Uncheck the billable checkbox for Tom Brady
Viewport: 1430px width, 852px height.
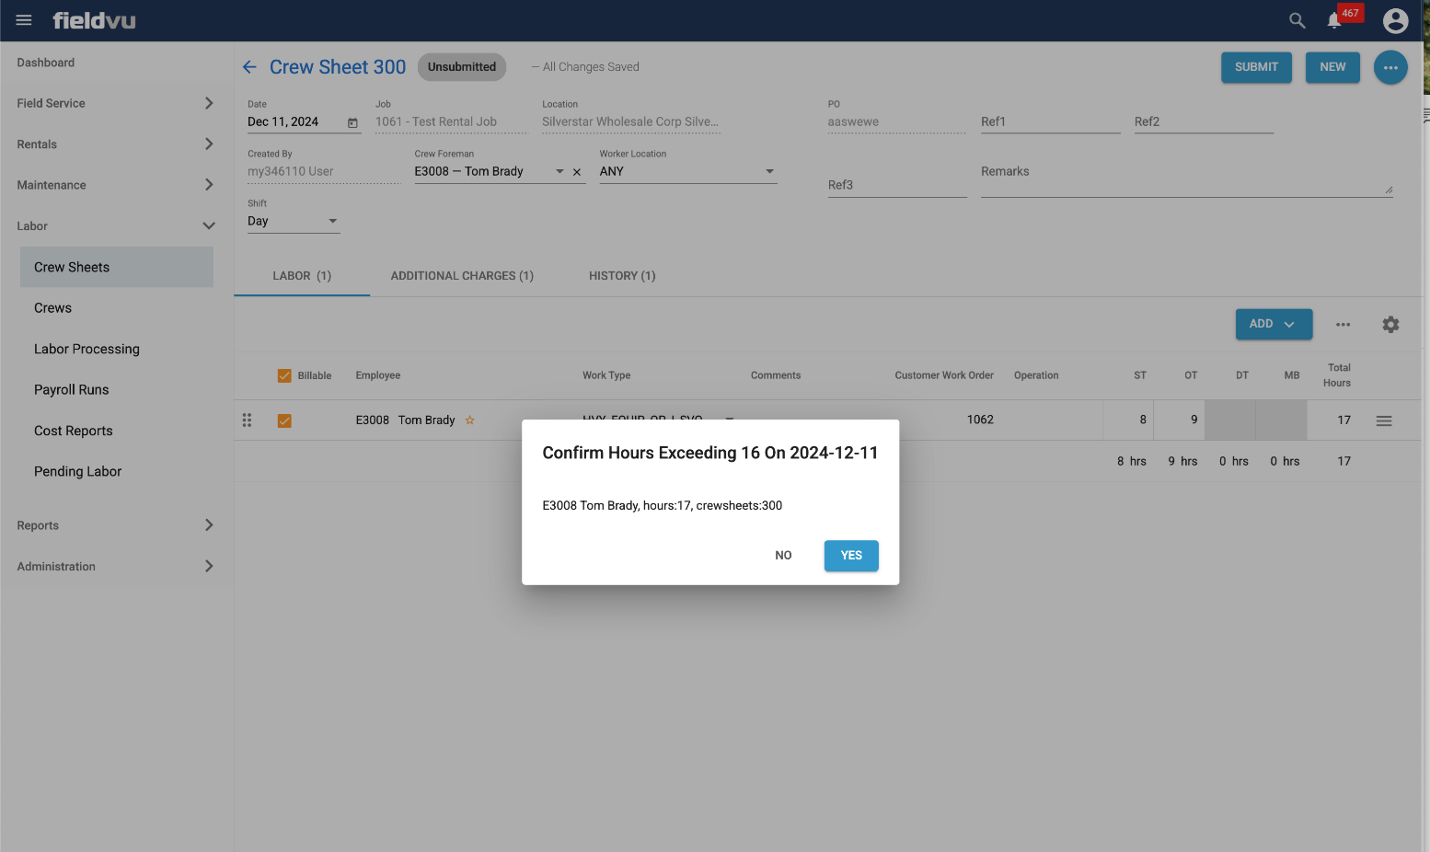tap(284, 420)
